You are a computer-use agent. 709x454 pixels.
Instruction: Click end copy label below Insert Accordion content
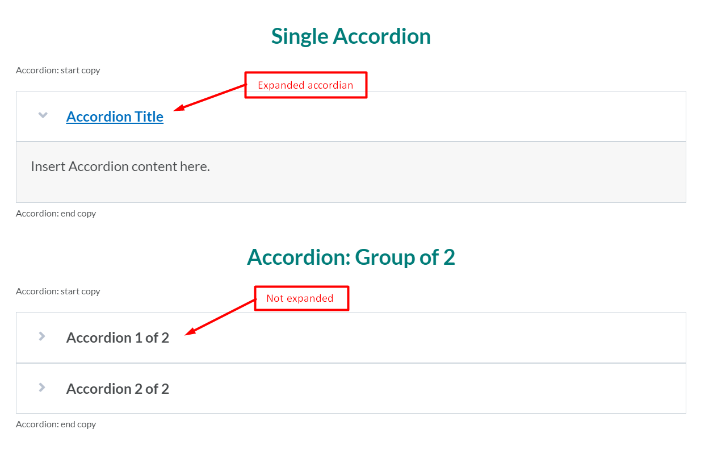coord(56,214)
